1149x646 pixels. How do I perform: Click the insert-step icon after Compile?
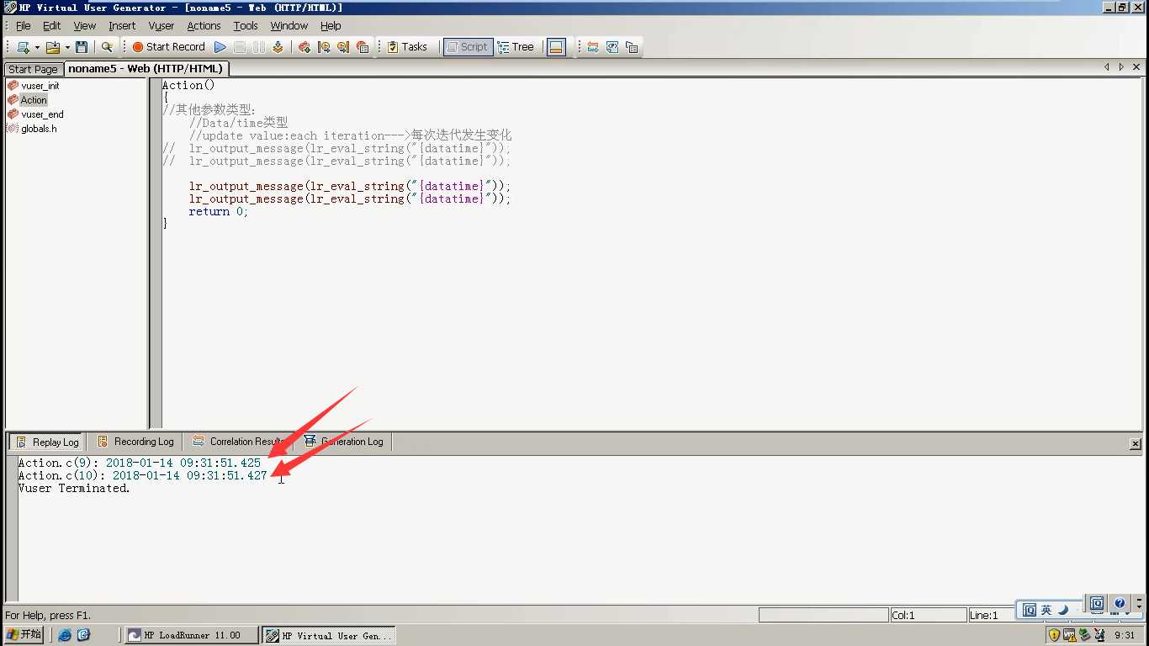(x=304, y=47)
